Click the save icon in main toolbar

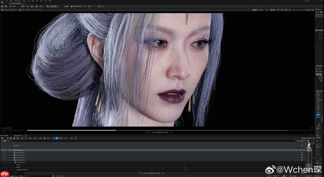coord(2,6)
